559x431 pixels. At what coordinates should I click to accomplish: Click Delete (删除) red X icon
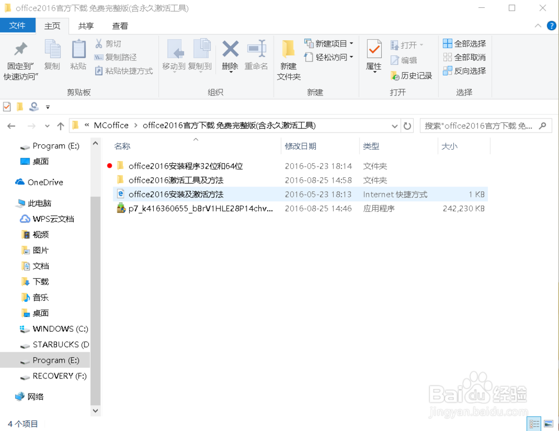(230, 49)
